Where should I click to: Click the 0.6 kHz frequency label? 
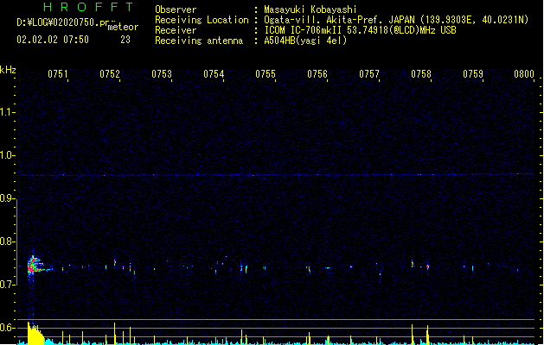(7, 328)
